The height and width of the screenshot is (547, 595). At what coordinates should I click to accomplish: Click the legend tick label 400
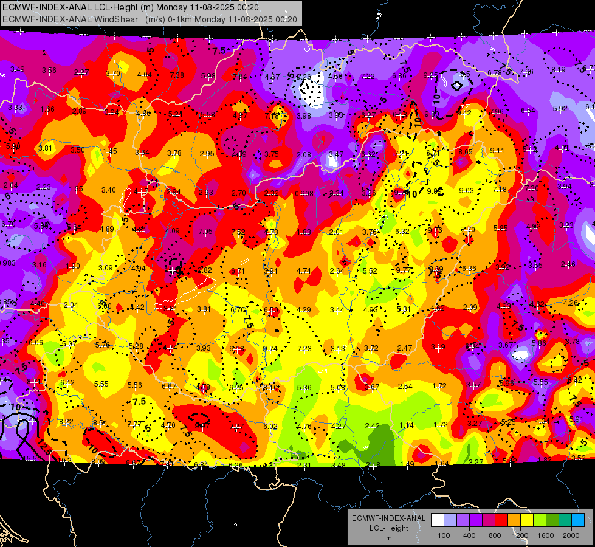469,535
